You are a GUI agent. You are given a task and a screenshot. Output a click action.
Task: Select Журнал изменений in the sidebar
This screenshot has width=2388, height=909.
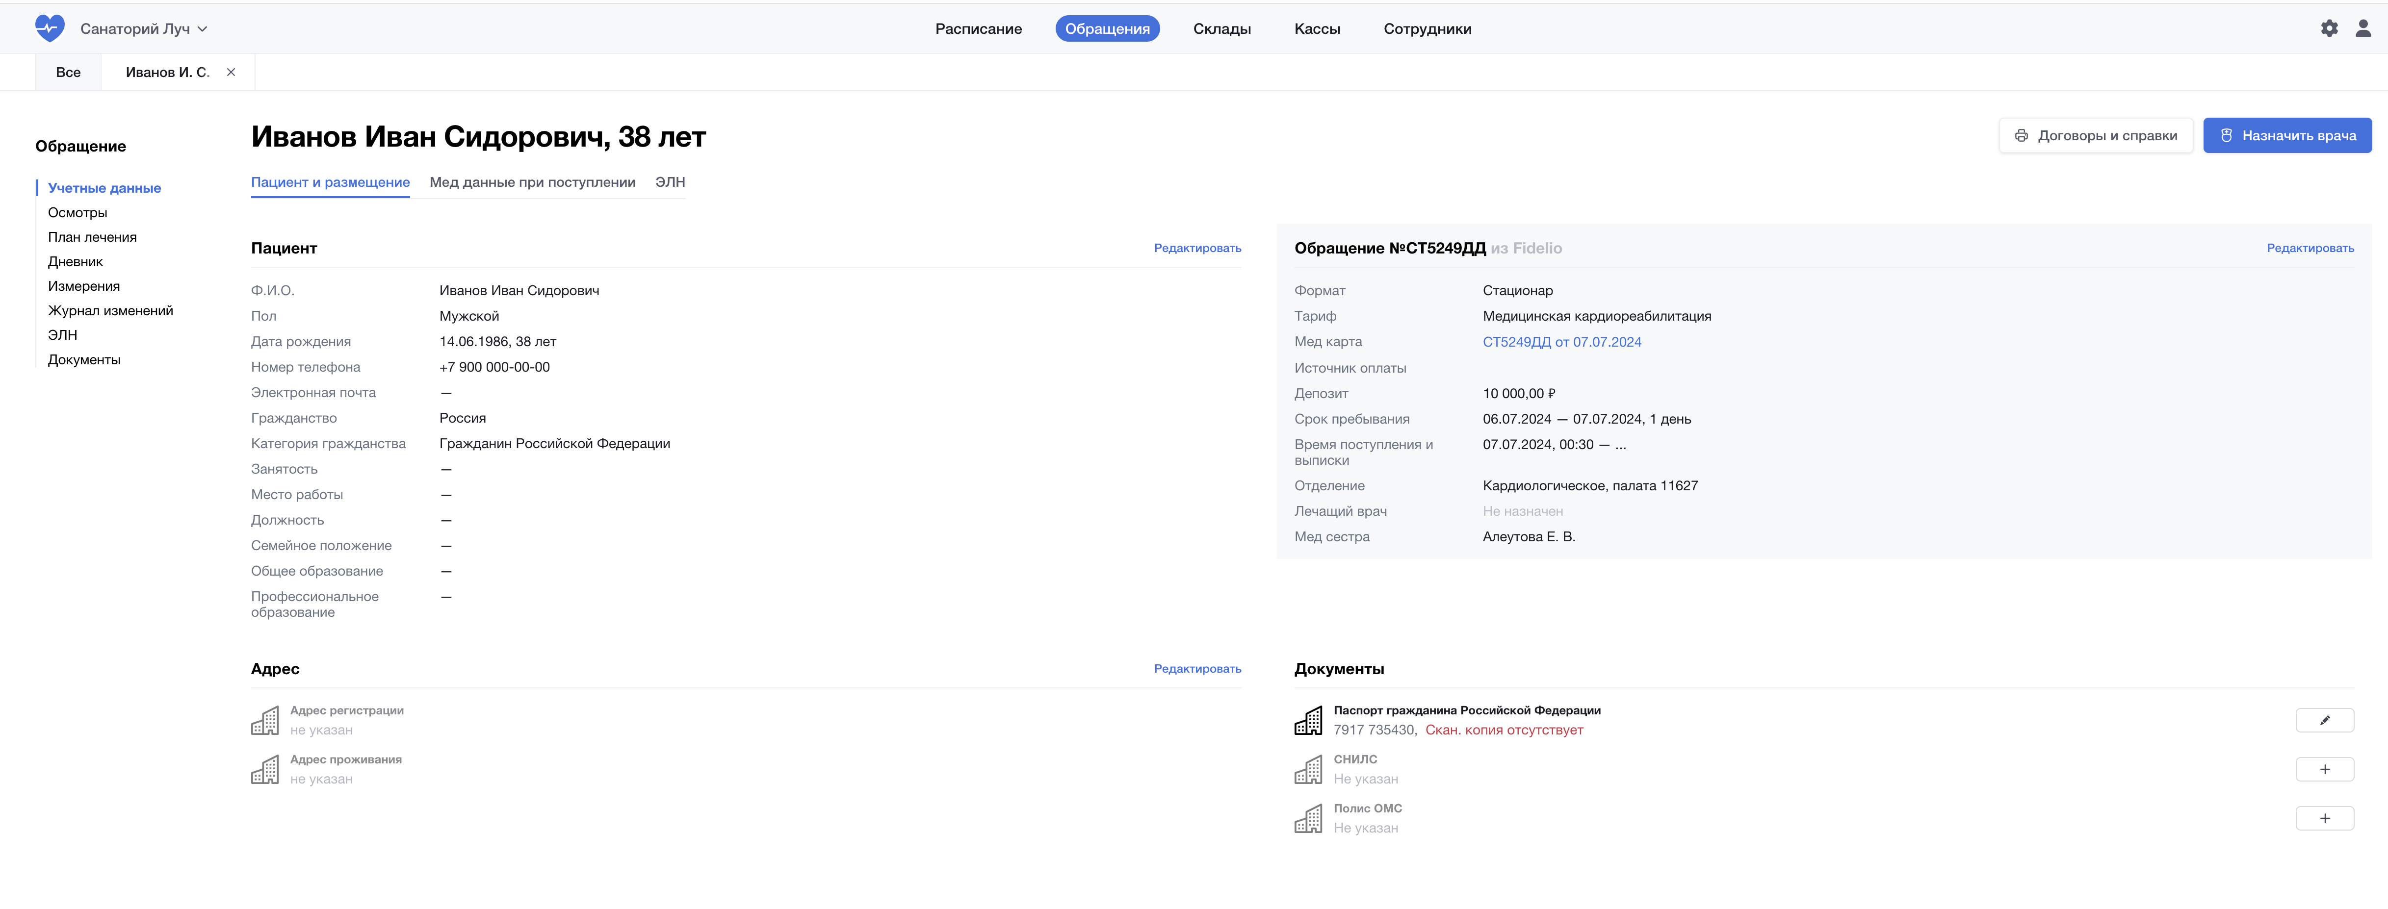(x=110, y=310)
